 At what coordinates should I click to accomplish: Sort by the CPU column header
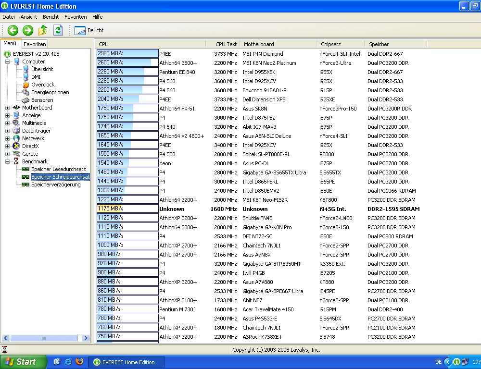pos(150,44)
